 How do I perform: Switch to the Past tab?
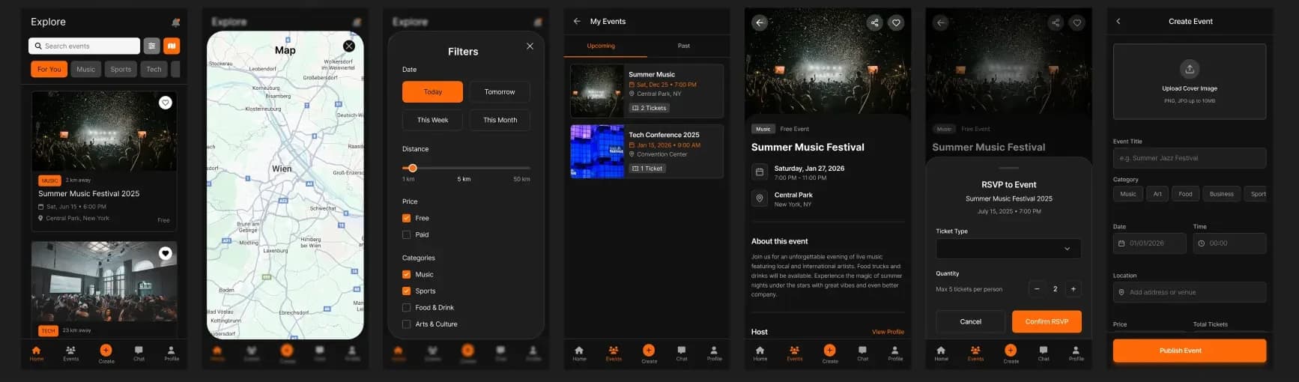coord(684,46)
